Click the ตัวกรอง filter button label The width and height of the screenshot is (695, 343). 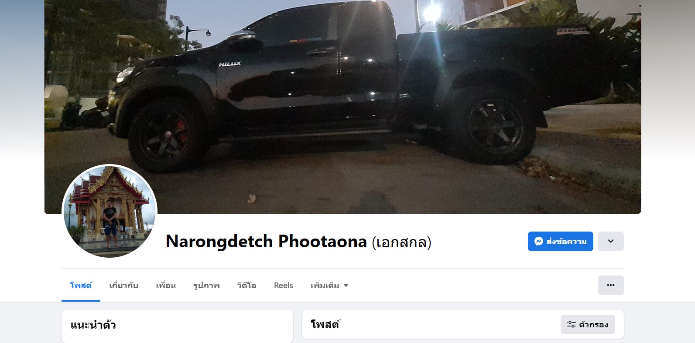593,325
